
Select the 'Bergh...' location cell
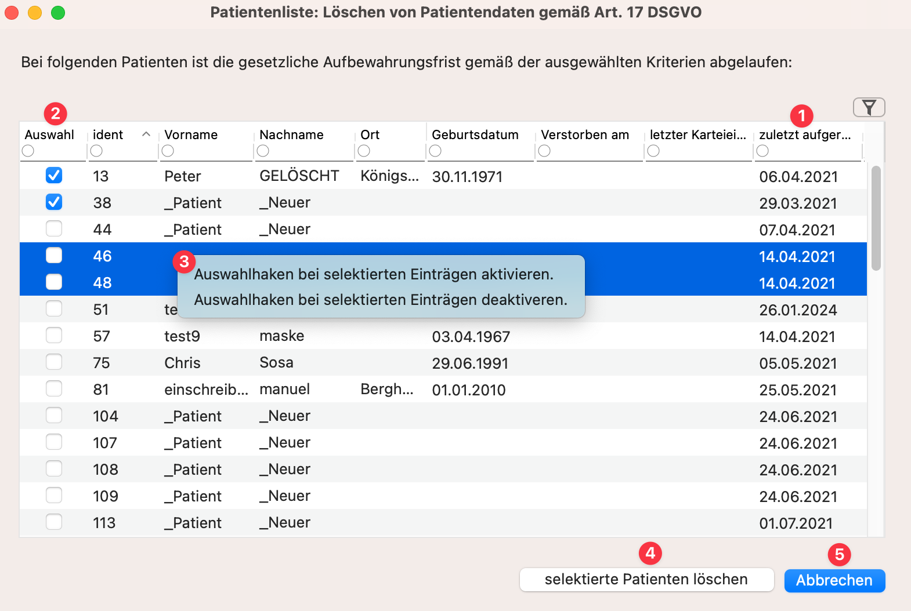[387, 389]
